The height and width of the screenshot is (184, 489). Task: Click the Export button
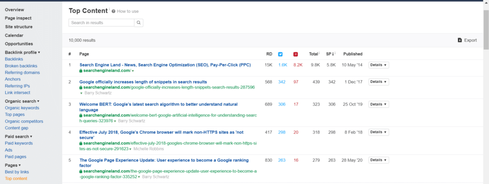pyautogui.click(x=467, y=40)
